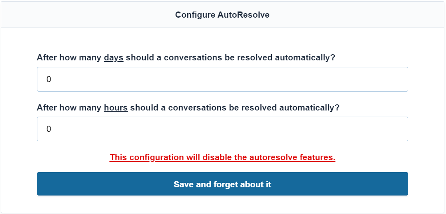Click the Configure AutoResolve header title
Screen dimensions: 446x214
(222, 15)
